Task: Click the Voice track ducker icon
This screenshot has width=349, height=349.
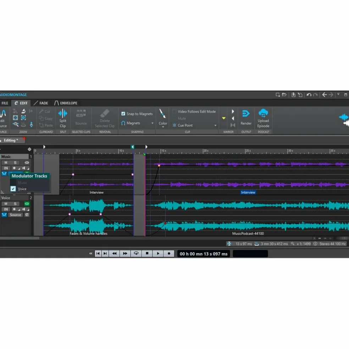Action: click(4, 215)
